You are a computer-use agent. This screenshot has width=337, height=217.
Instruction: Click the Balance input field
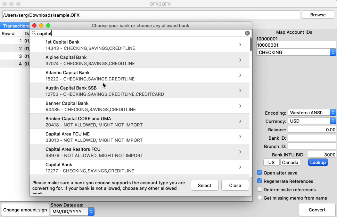312,130
